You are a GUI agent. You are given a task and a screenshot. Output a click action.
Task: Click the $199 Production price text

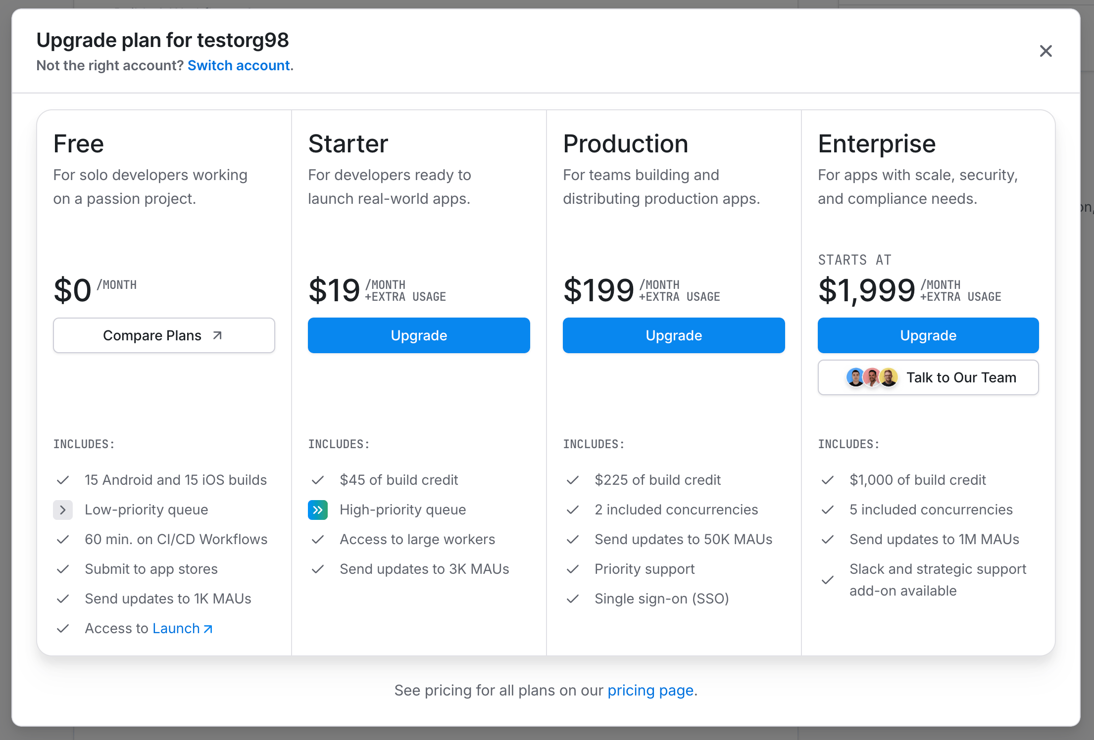tap(598, 290)
